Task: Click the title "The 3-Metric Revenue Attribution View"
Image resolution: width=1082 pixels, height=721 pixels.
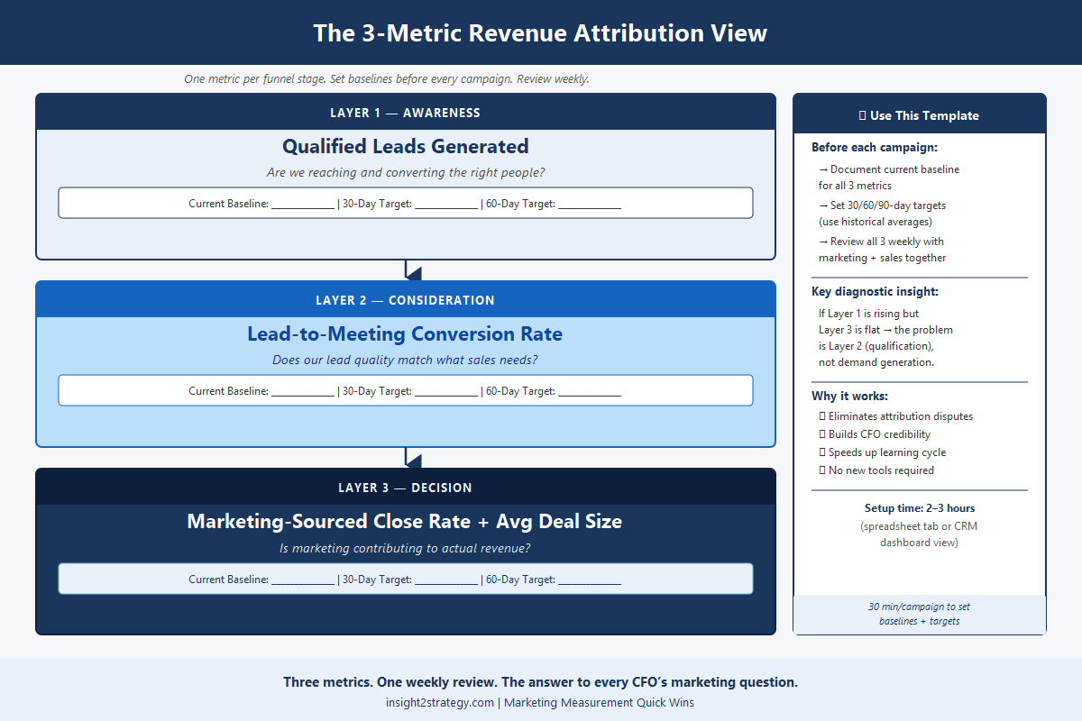Action: (540, 33)
